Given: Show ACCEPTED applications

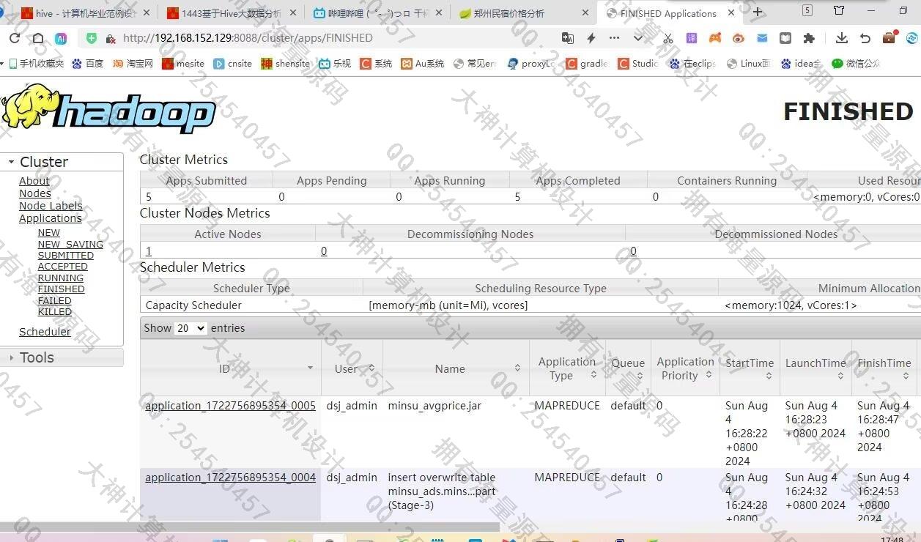Looking at the screenshot, I should (63, 267).
